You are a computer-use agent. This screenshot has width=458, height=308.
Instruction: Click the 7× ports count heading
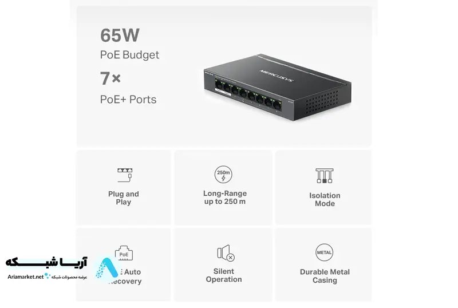[110, 78]
